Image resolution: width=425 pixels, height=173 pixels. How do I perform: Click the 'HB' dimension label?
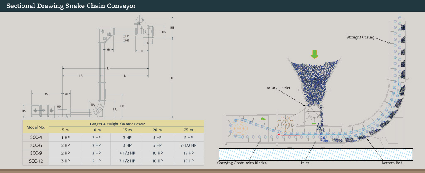(59, 107)
